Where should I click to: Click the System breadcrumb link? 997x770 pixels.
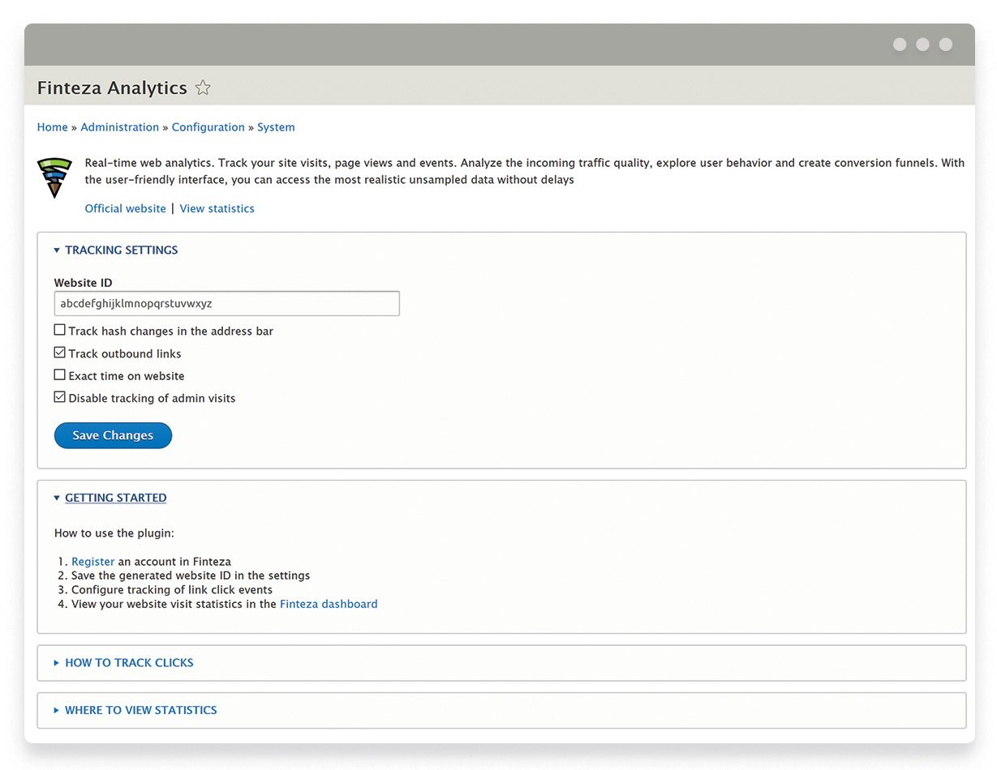pyautogui.click(x=275, y=127)
